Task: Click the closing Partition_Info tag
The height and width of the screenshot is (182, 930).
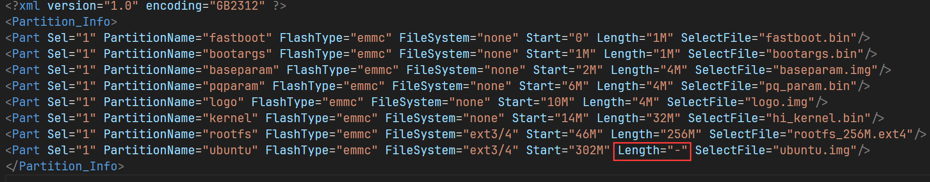Action: [65, 166]
